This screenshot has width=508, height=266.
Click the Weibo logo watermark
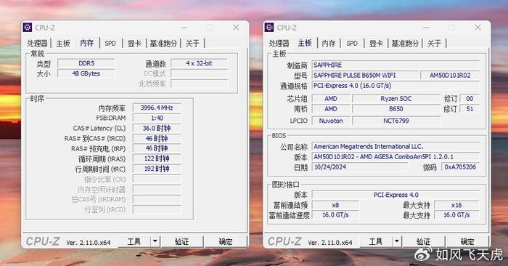[423, 254]
